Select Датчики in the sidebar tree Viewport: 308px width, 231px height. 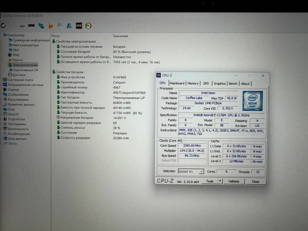click(19, 75)
